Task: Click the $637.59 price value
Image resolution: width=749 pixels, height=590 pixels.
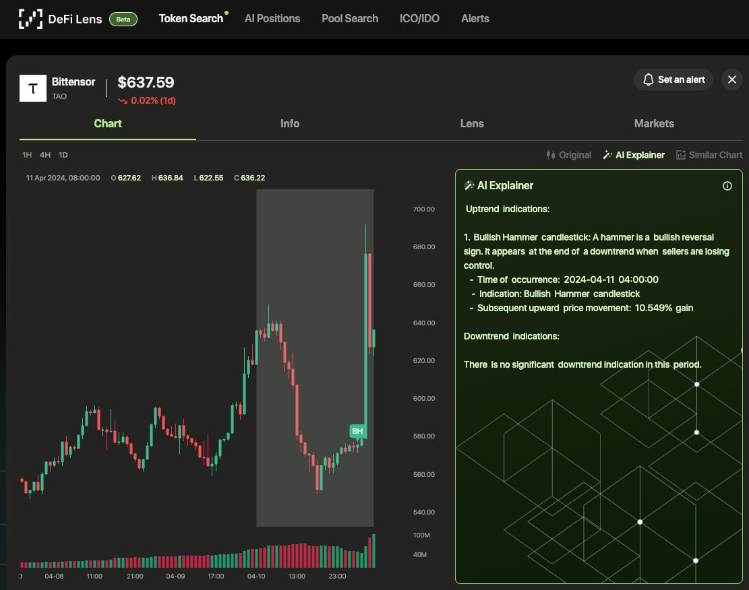Action: [146, 83]
